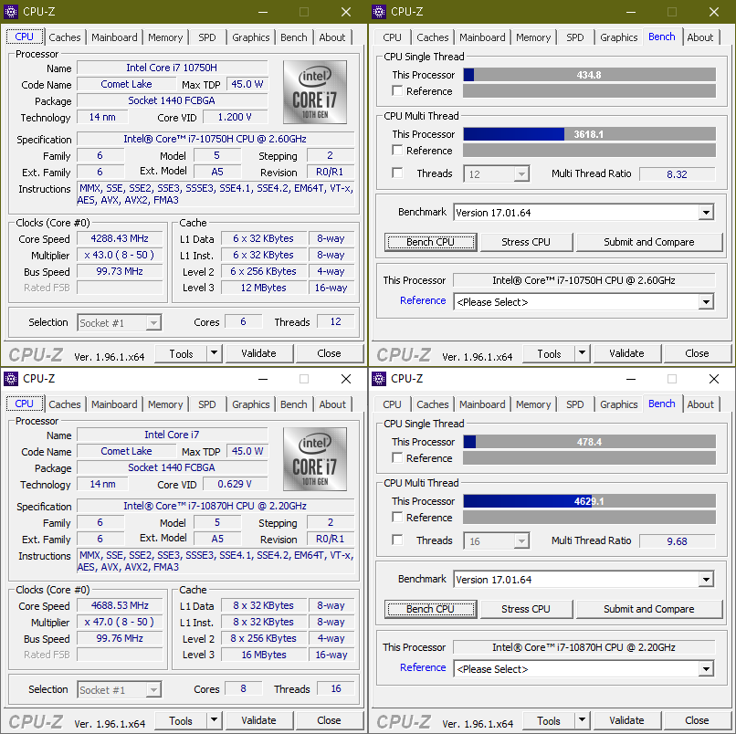Enable Threads checkbox in i7-10750H Bench window
This screenshot has width=736, height=734.
(397, 173)
